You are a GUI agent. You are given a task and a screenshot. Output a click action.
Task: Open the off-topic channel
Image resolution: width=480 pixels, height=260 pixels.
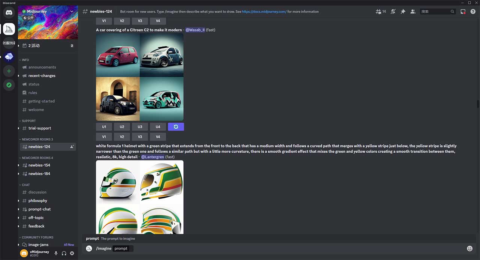coord(48,218)
